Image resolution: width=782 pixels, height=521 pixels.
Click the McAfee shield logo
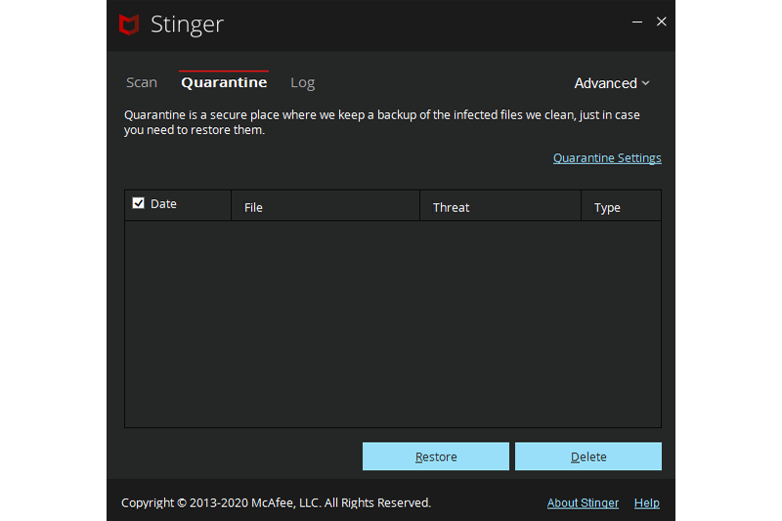(x=128, y=23)
